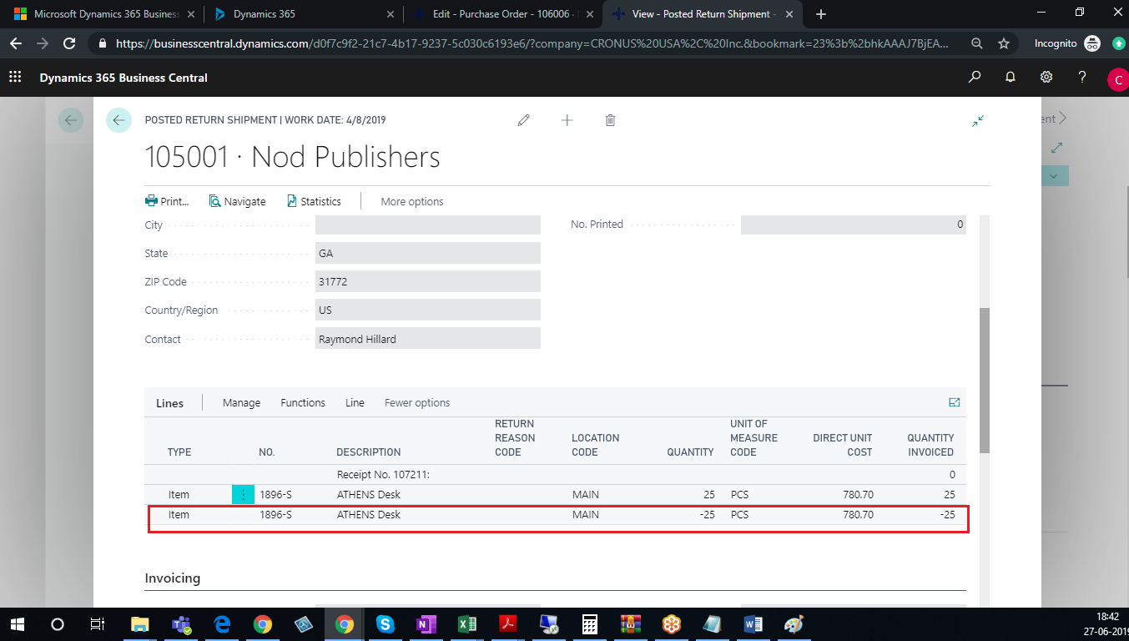This screenshot has height=641, width=1129.
Task: Click the Dynamics 365 Business Central title
Action: coord(123,78)
